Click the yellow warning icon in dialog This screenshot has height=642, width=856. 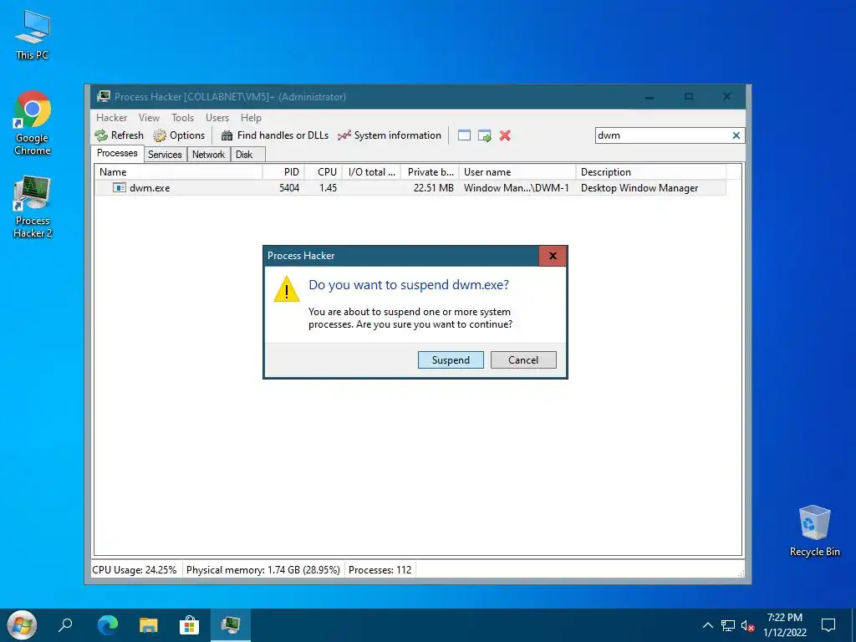[x=287, y=289]
